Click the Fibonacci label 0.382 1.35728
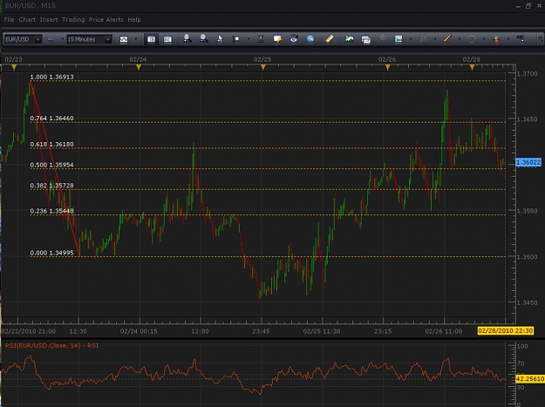The height and width of the screenshot is (407, 545). (51, 186)
